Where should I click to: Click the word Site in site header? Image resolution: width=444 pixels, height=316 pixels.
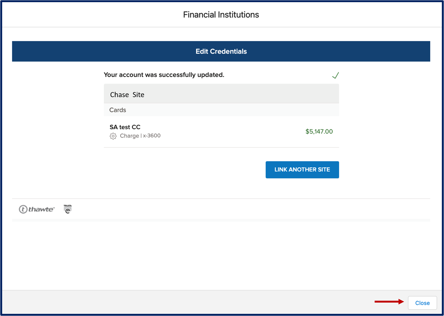(x=138, y=95)
